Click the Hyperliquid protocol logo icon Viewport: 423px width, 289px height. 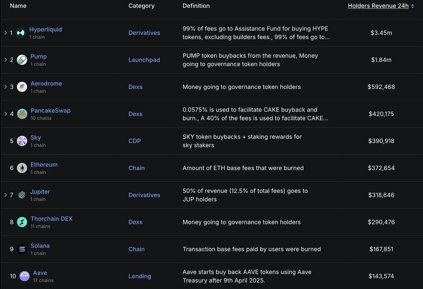(21, 33)
